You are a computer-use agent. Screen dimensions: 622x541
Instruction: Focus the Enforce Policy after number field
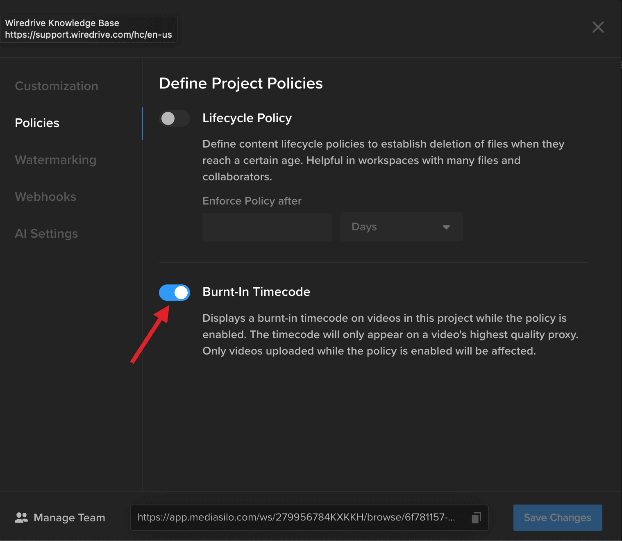point(267,227)
